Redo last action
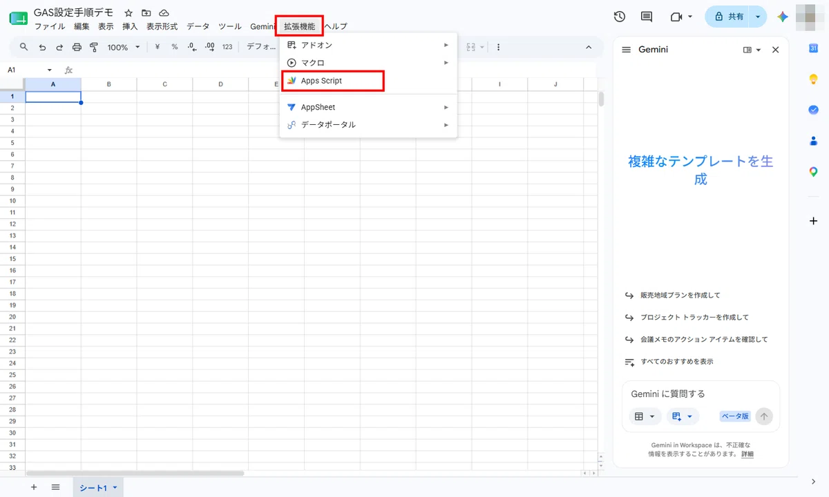 pyautogui.click(x=59, y=47)
